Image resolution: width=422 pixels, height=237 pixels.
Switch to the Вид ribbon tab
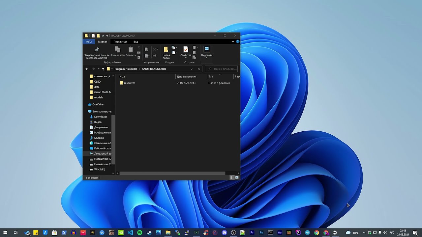tap(136, 42)
